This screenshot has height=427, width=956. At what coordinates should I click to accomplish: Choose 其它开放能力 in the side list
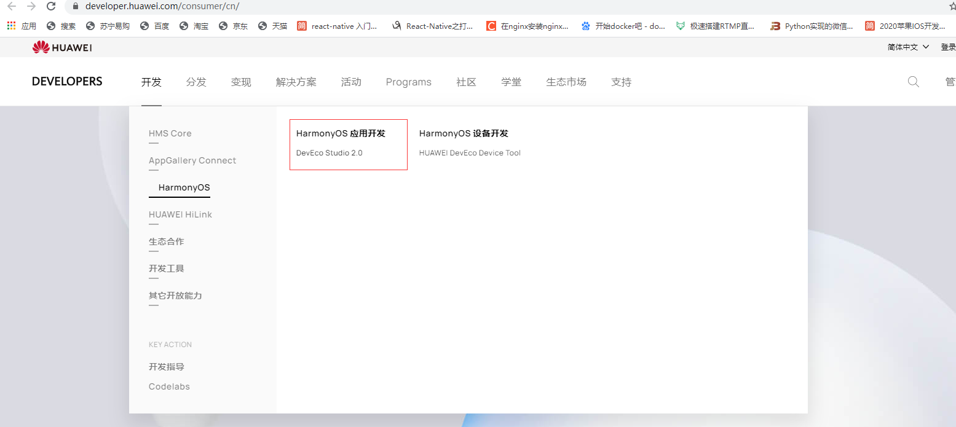[x=175, y=296]
